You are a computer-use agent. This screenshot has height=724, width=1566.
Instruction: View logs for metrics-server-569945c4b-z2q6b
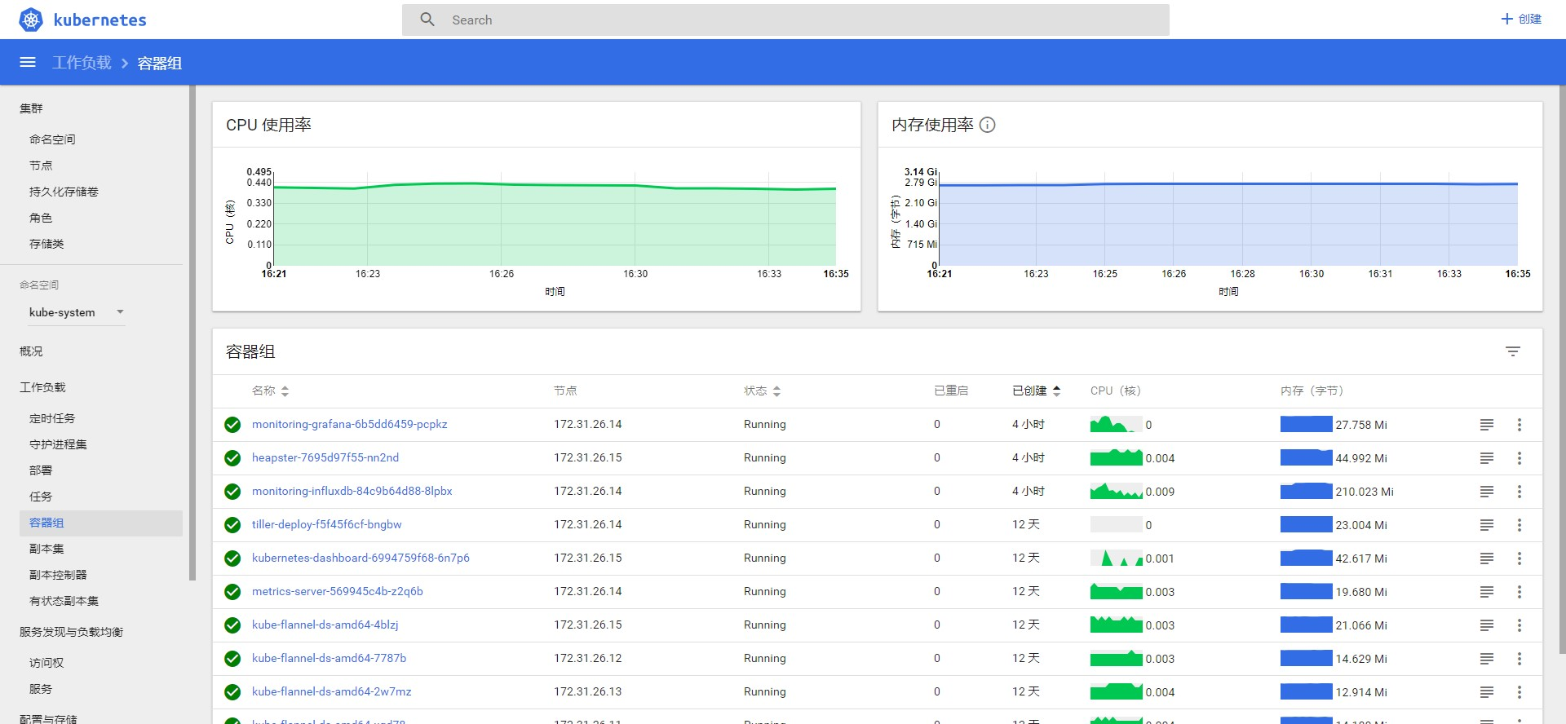pos(1487,592)
